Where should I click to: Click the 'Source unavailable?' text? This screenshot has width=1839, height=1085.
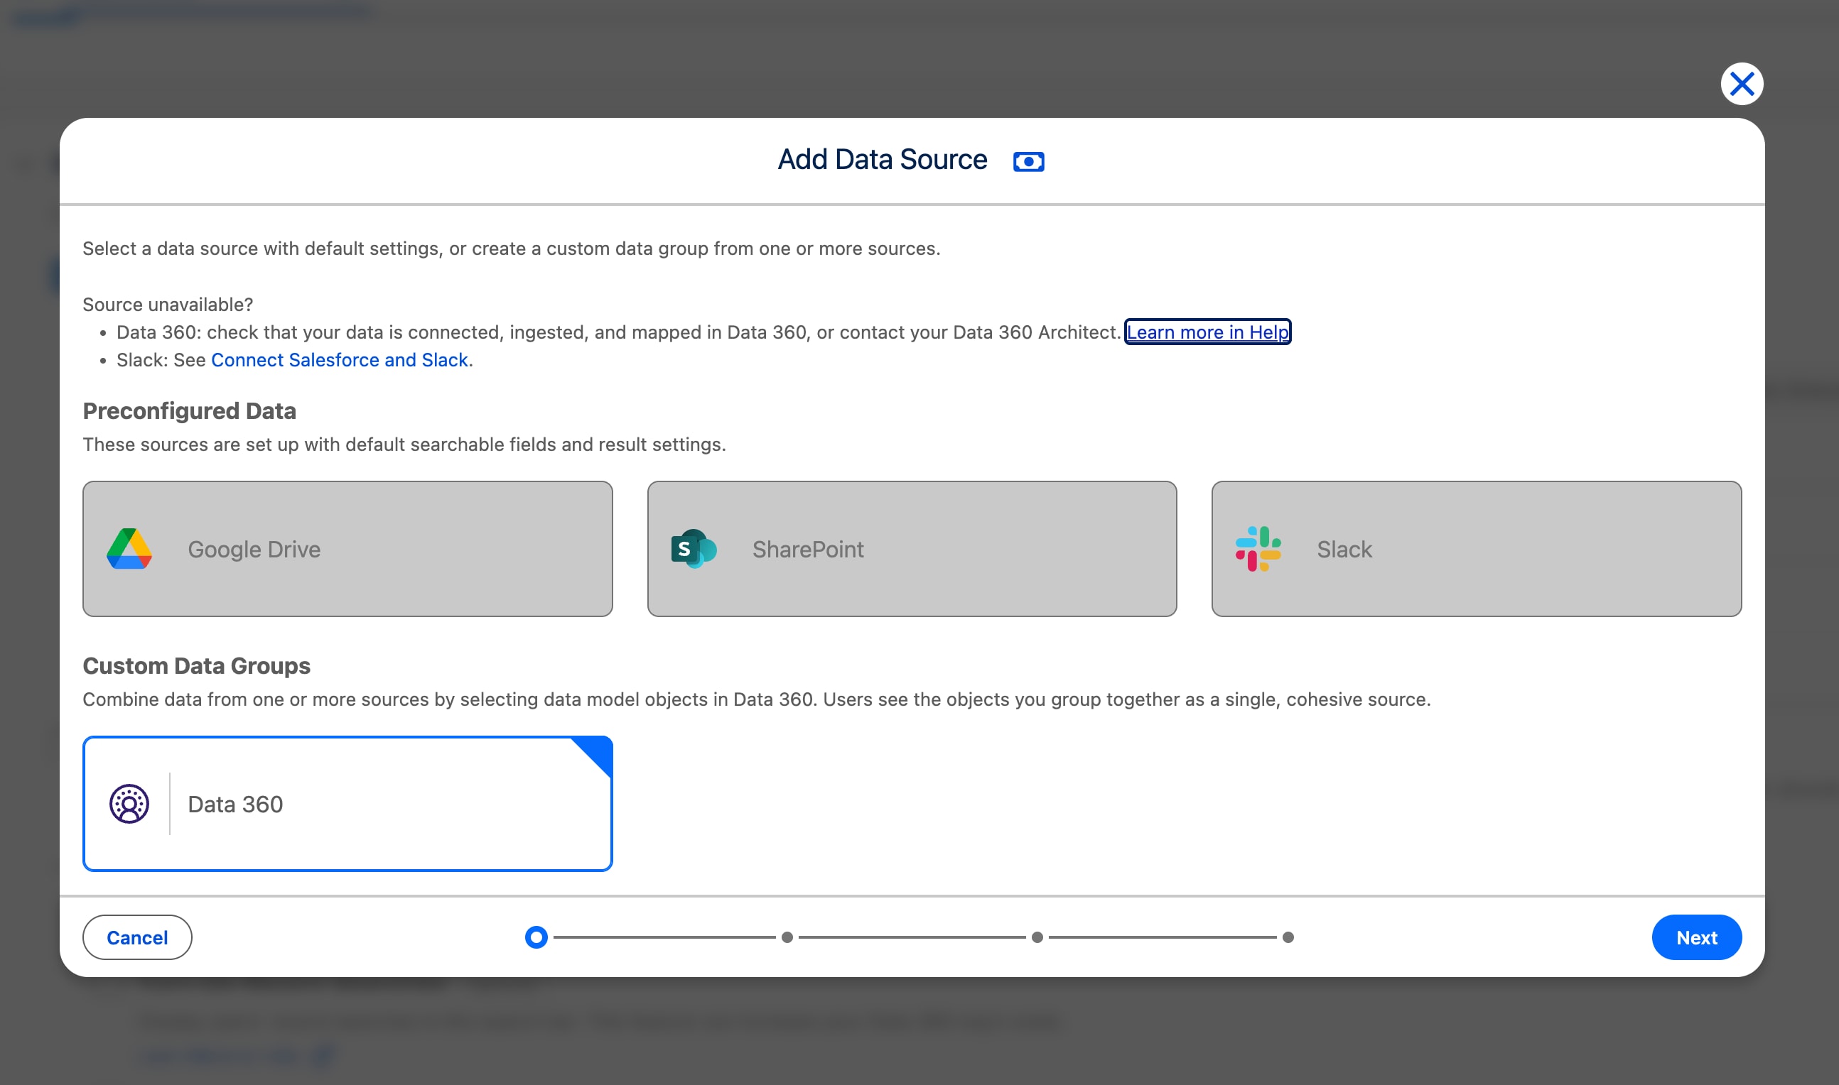168,304
